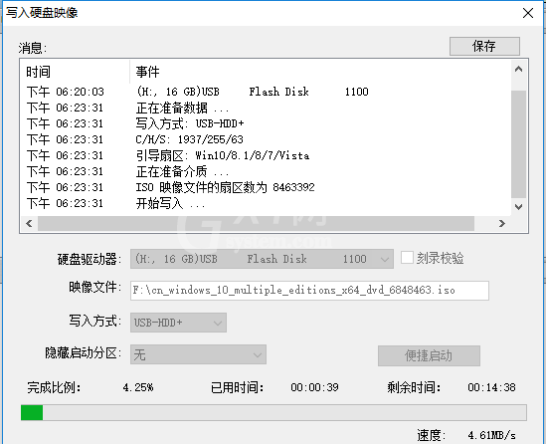Select the 06:20:03 USB Flash Disk row
This screenshot has height=444, width=546.
pos(267,92)
